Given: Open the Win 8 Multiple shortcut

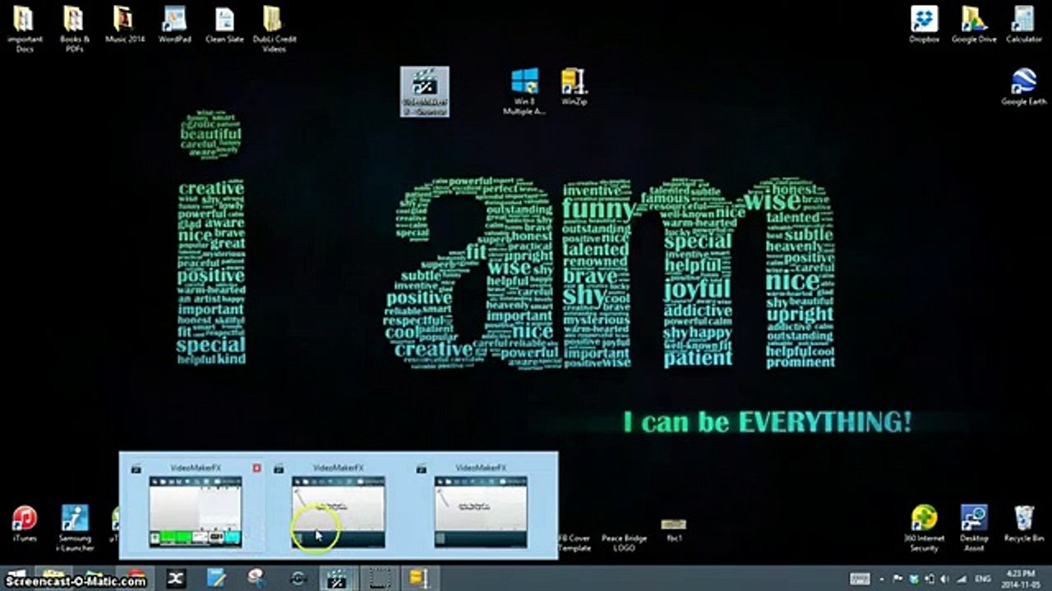Looking at the screenshot, I should 524,91.
